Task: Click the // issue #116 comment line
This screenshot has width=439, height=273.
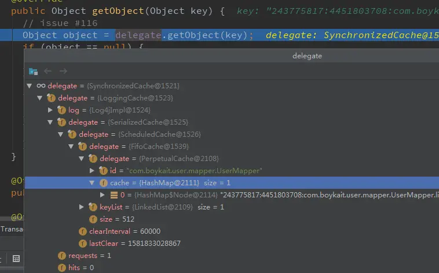Action: tap(60, 23)
